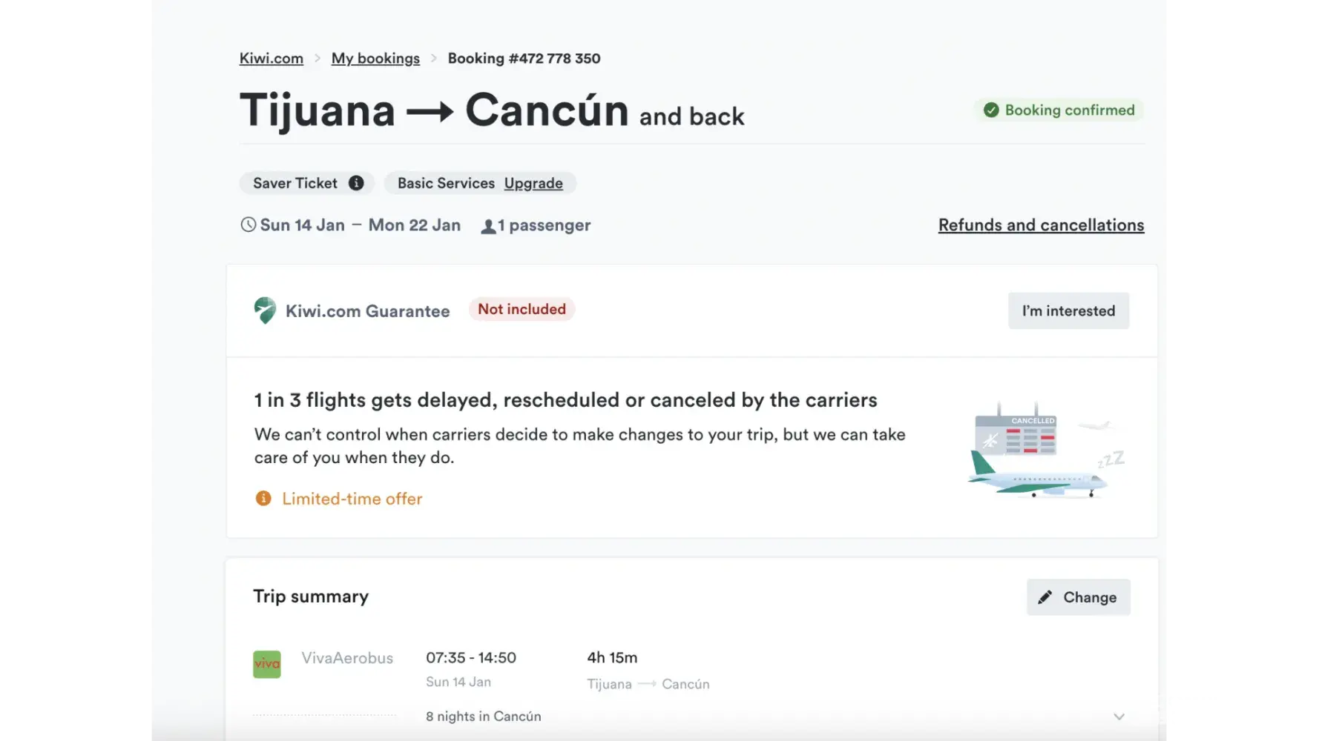Click the Not included badge
The width and height of the screenshot is (1319, 741).
[x=522, y=309]
